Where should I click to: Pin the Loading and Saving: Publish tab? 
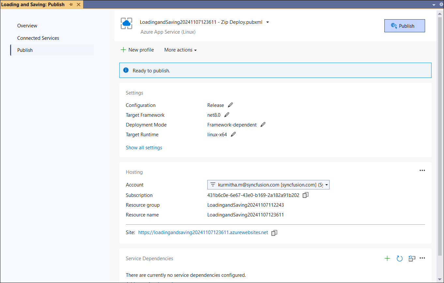[71, 5]
